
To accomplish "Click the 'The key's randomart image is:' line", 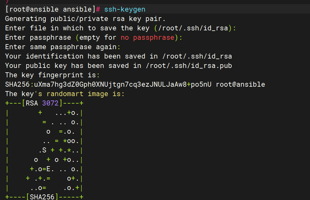I will tap(65, 94).
